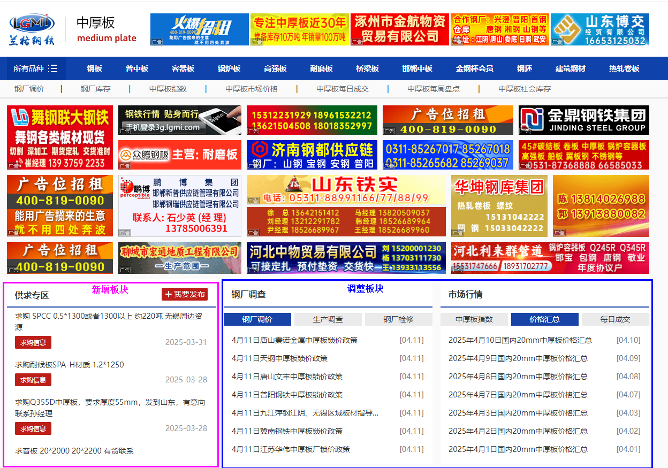Open the 舞钢联大钢铁 advertisement
The width and height of the screenshot is (668, 468).
(60, 137)
